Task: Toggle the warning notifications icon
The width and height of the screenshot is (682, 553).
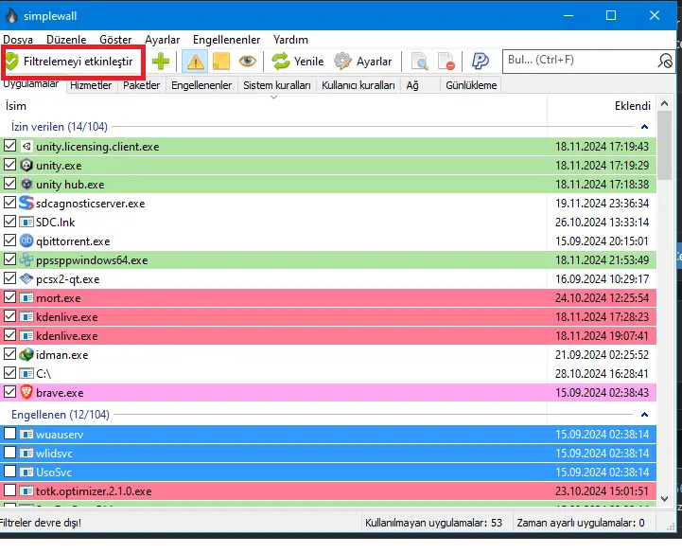Action: click(x=195, y=62)
